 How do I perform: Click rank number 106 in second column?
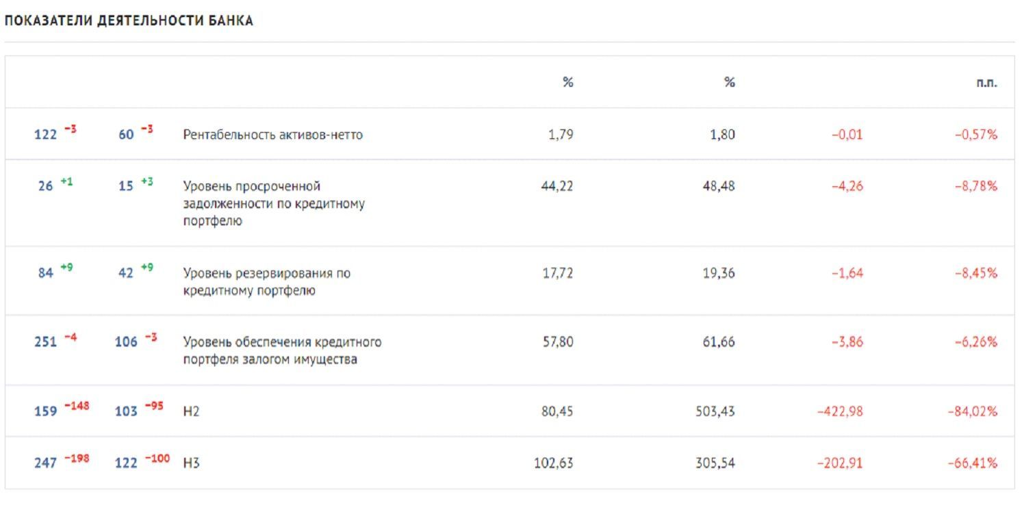[126, 342]
